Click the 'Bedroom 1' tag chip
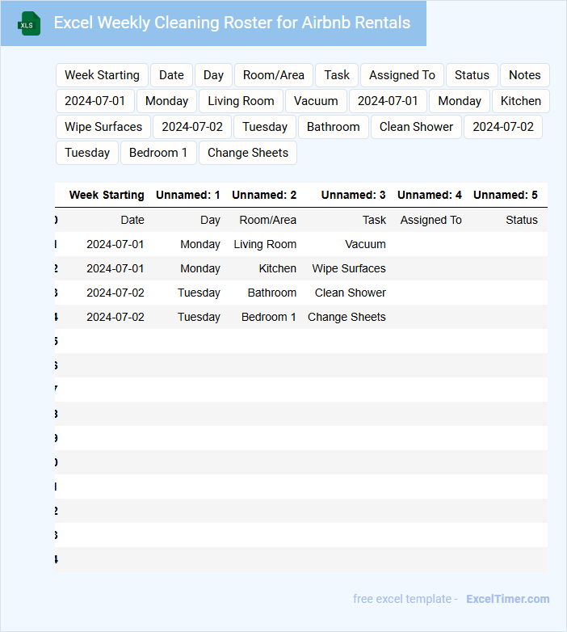This screenshot has height=632, width=567. 158,153
